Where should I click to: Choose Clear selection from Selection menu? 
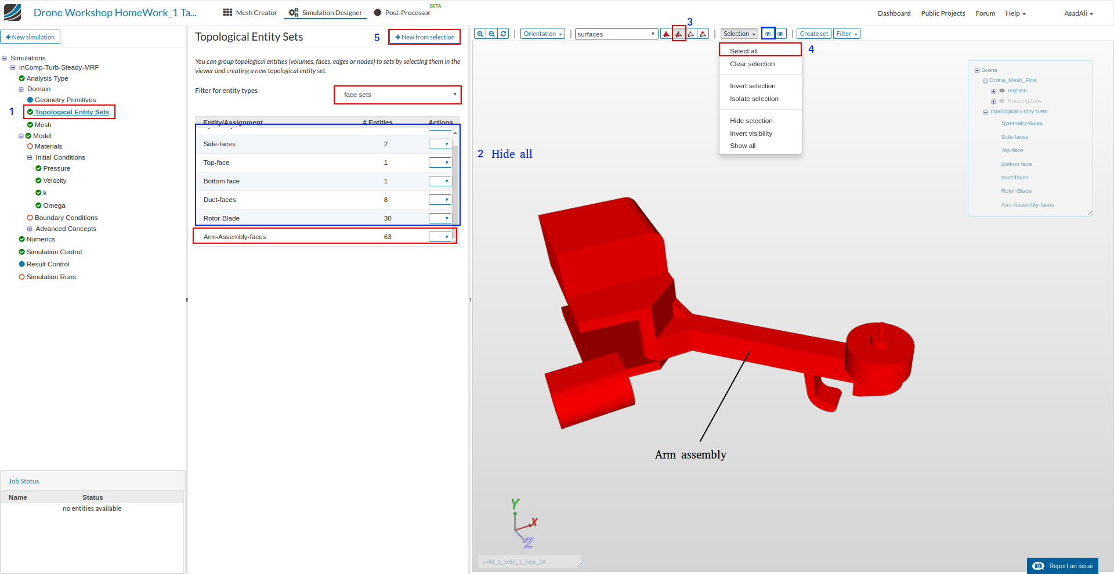[760, 64]
